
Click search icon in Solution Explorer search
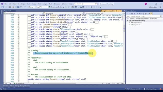(160, 16)
